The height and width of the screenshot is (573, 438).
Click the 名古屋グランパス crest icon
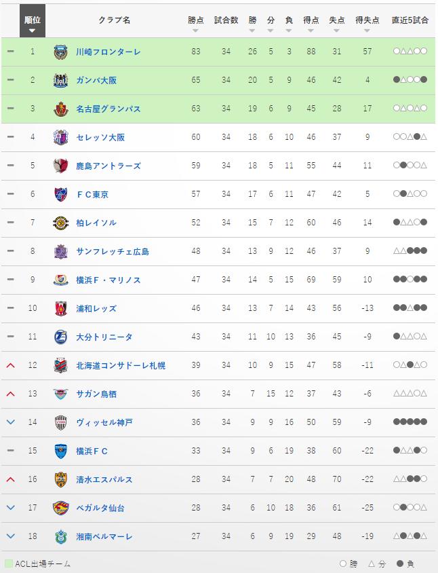click(62, 107)
